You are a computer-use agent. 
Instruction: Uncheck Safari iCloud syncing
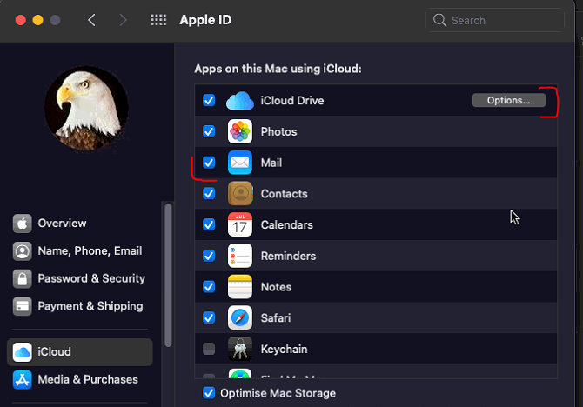[209, 317]
